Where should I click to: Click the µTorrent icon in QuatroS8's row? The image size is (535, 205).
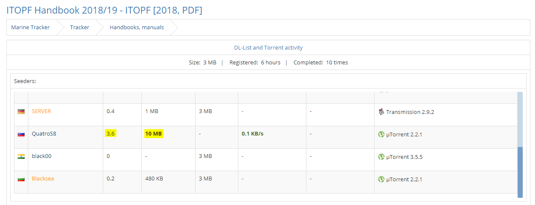[381, 134]
